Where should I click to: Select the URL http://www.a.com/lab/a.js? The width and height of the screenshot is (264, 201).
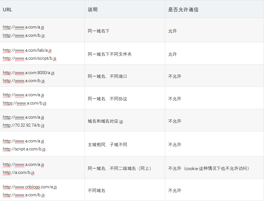pyautogui.click(x=27, y=50)
